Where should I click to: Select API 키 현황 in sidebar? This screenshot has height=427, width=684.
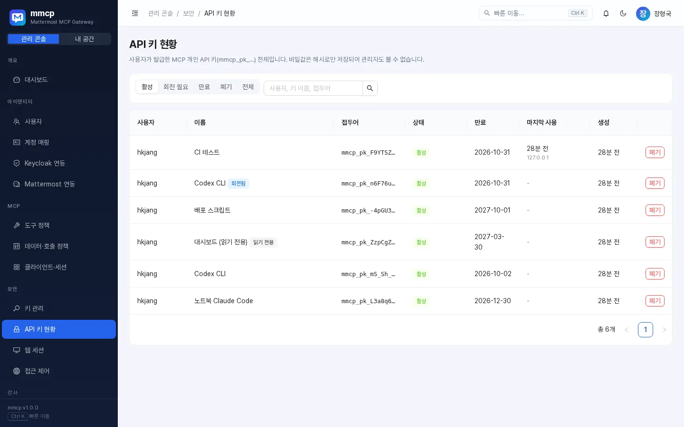tap(59, 329)
